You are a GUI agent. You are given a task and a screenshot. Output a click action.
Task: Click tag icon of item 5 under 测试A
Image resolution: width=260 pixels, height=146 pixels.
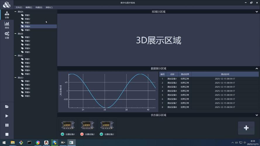[x=23, y=30]
